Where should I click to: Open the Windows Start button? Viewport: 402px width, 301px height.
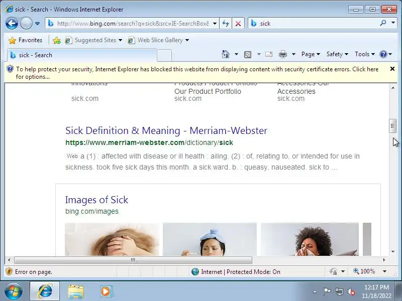tap(14, 291)
